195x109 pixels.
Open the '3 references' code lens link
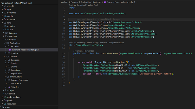(78, 51)
